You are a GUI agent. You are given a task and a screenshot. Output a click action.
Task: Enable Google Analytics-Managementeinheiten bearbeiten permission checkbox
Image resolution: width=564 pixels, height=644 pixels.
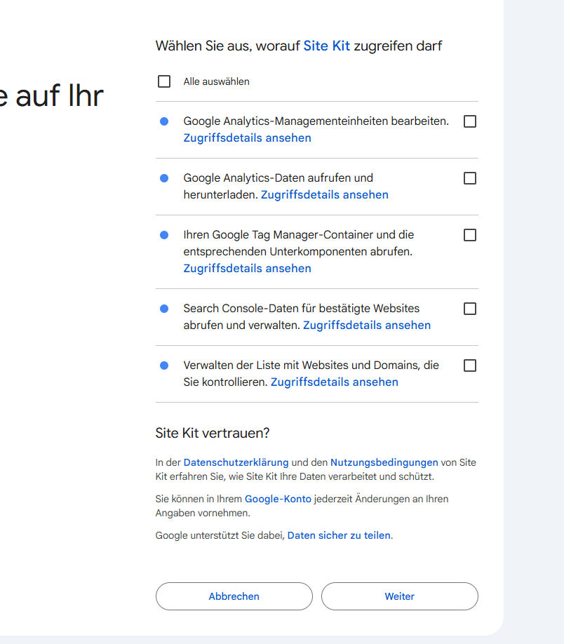point(469,121)
